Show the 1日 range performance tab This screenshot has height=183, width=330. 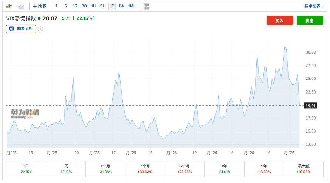pyautogui.click(x=26, y=169)
